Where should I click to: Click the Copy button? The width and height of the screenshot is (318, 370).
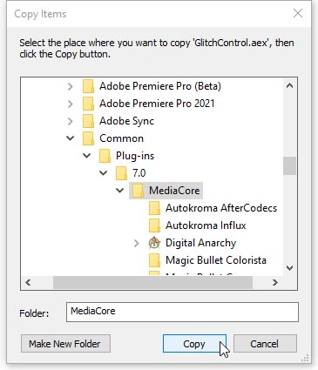coord(194,344)
